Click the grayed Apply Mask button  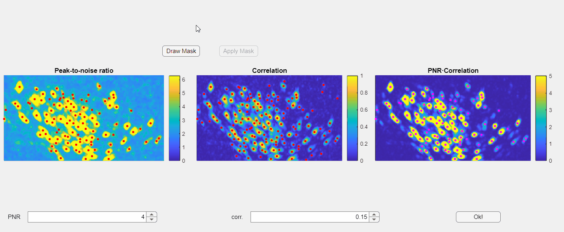[239, 51]
